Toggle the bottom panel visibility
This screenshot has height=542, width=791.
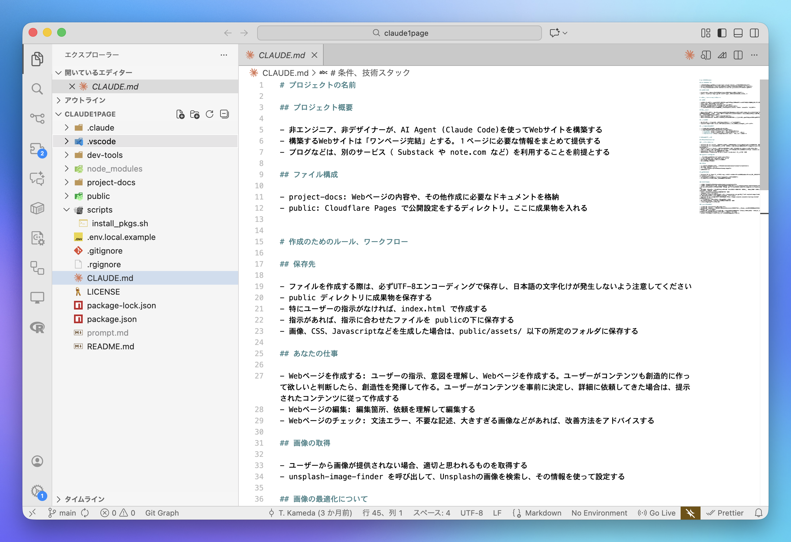pos(738,33)
